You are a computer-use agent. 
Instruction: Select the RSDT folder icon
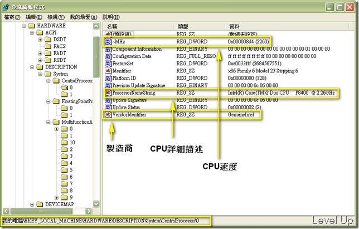click(x=48, y=60)
